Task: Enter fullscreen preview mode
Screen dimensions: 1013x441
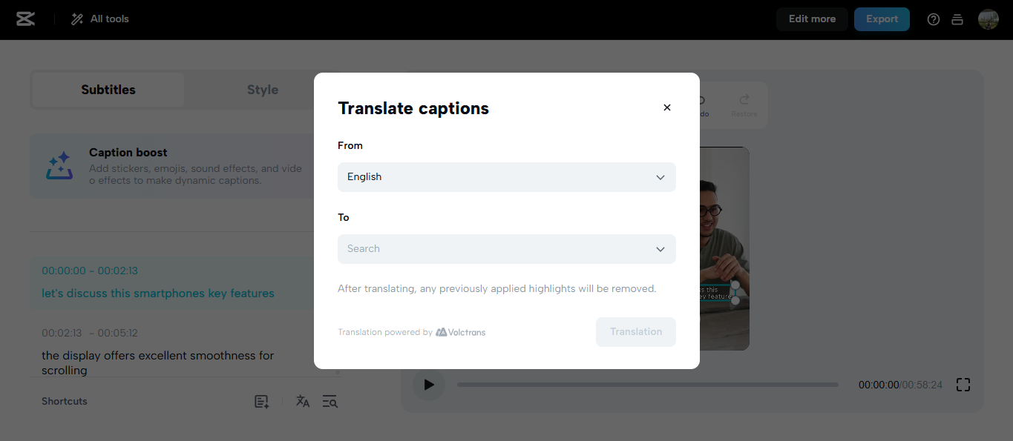Action: [x=963, y=384]
